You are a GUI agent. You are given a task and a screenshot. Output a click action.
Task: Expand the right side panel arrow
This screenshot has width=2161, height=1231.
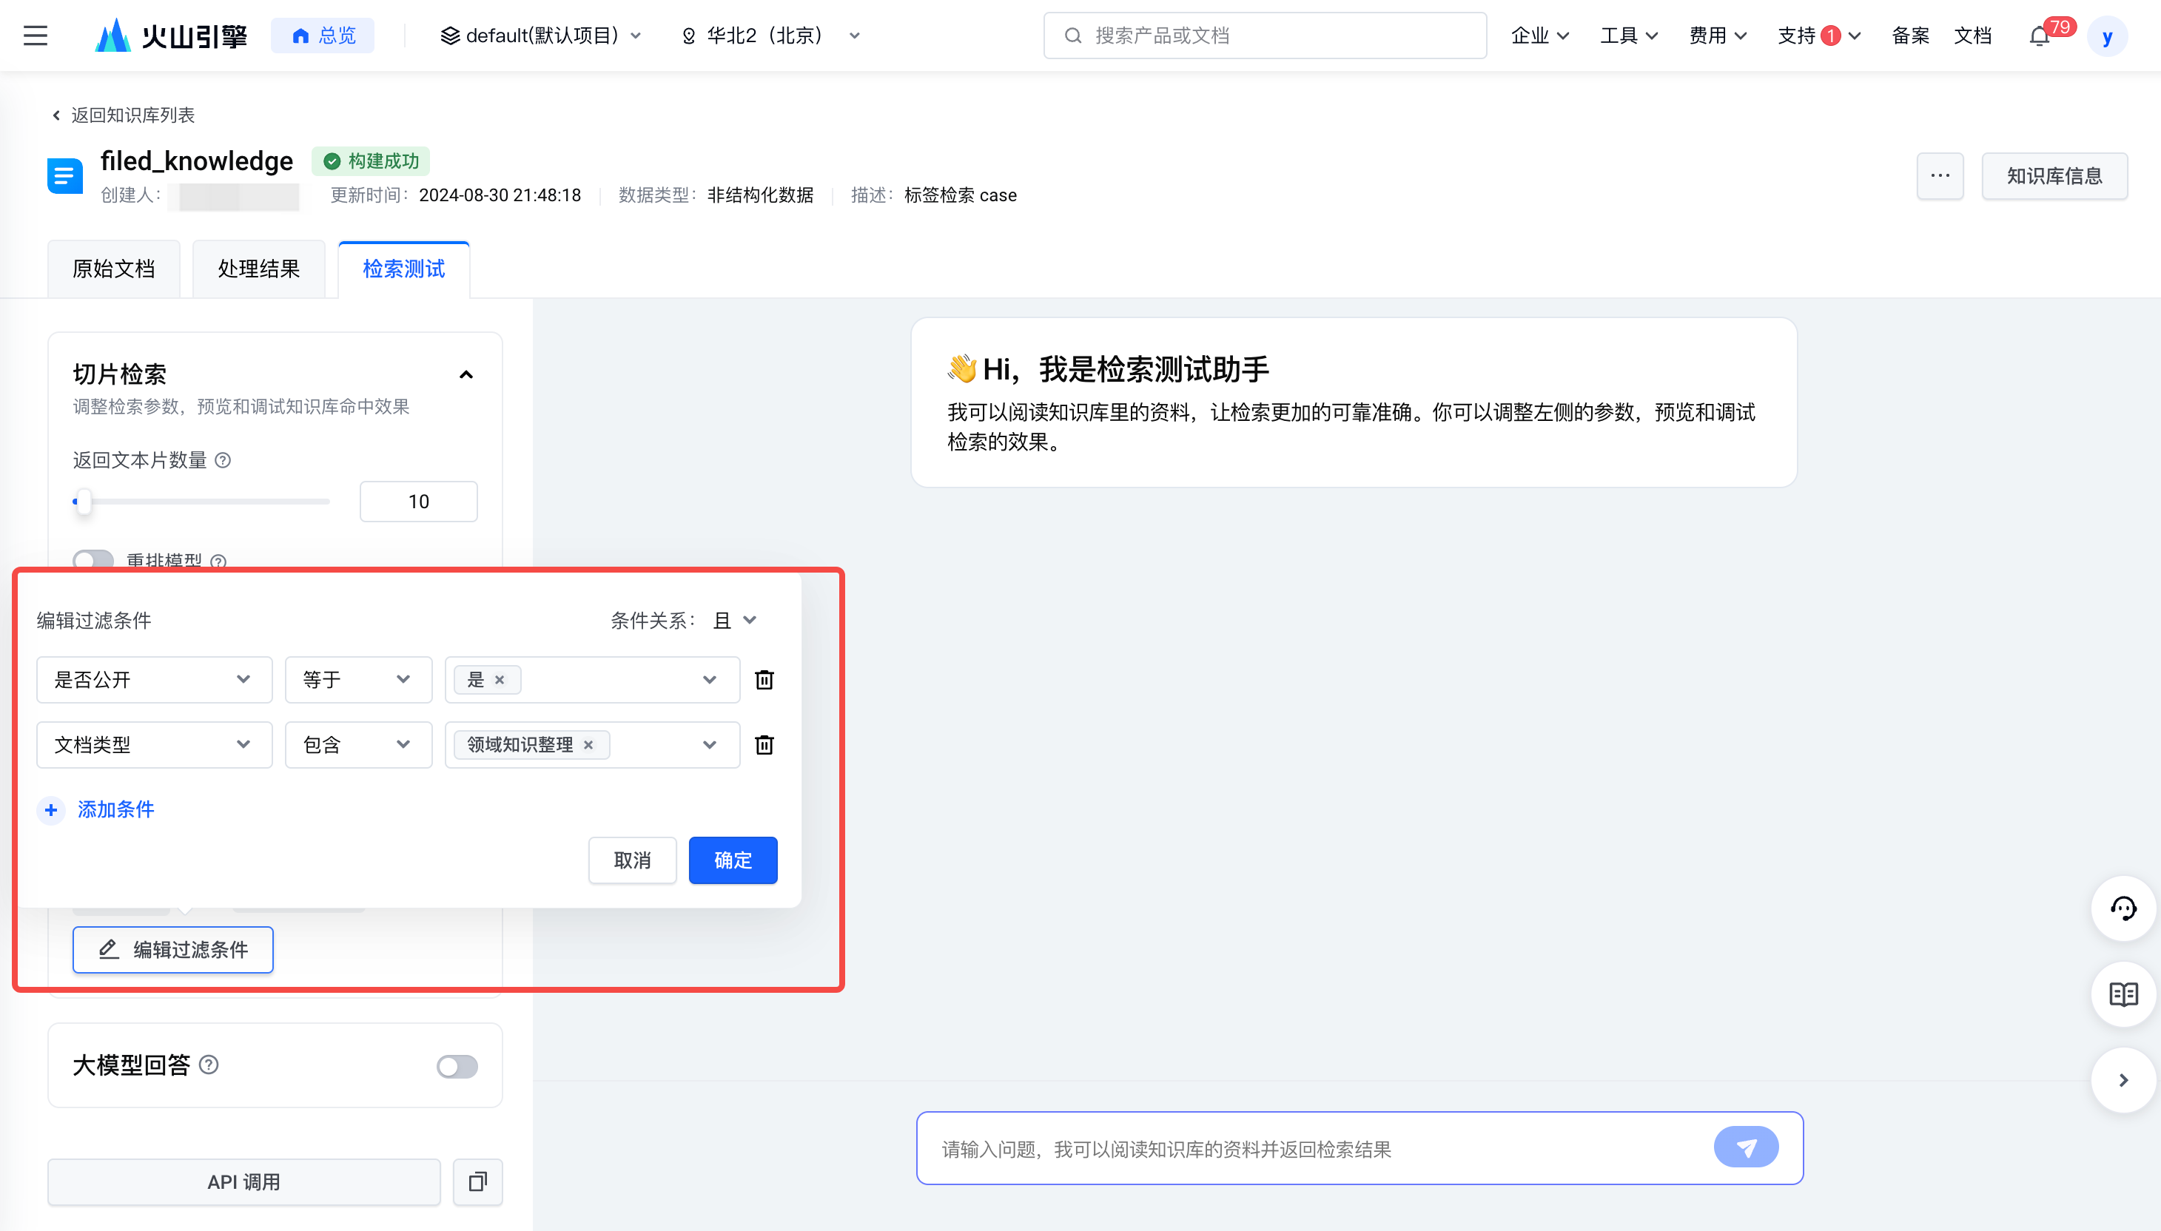pyautogui.click(x=2123, y=1079)
